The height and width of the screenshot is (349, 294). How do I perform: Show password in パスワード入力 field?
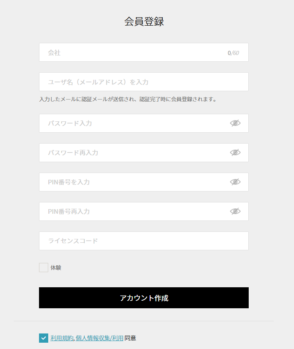(235, 123)
